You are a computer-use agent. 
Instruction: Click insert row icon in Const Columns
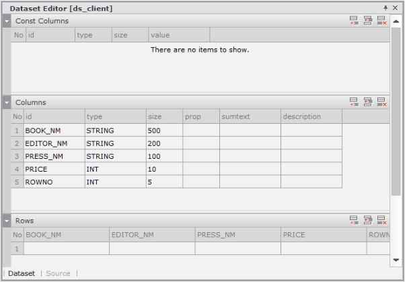coord(368,22)
